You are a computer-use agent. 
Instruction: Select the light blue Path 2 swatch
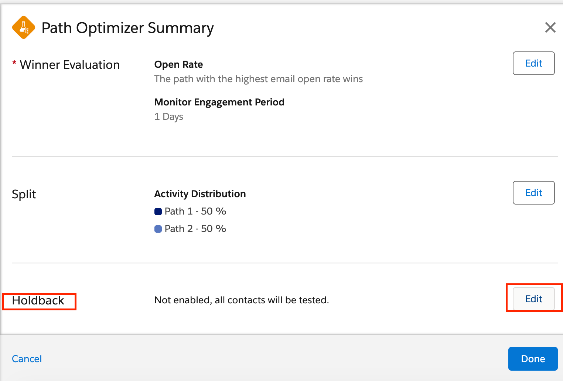[158, 229]
